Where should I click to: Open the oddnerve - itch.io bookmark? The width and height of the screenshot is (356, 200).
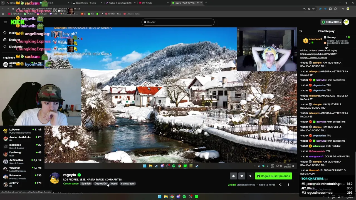point(132,14)
